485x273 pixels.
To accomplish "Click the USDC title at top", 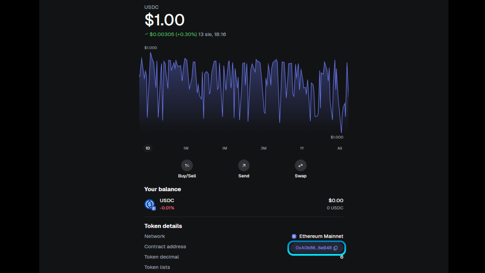I will tap(152, 7).
